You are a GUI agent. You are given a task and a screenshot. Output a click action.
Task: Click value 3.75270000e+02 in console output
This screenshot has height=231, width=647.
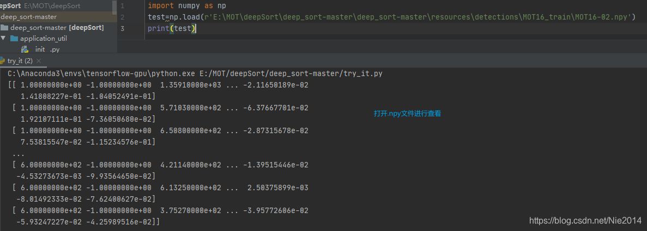coord(190,210)
